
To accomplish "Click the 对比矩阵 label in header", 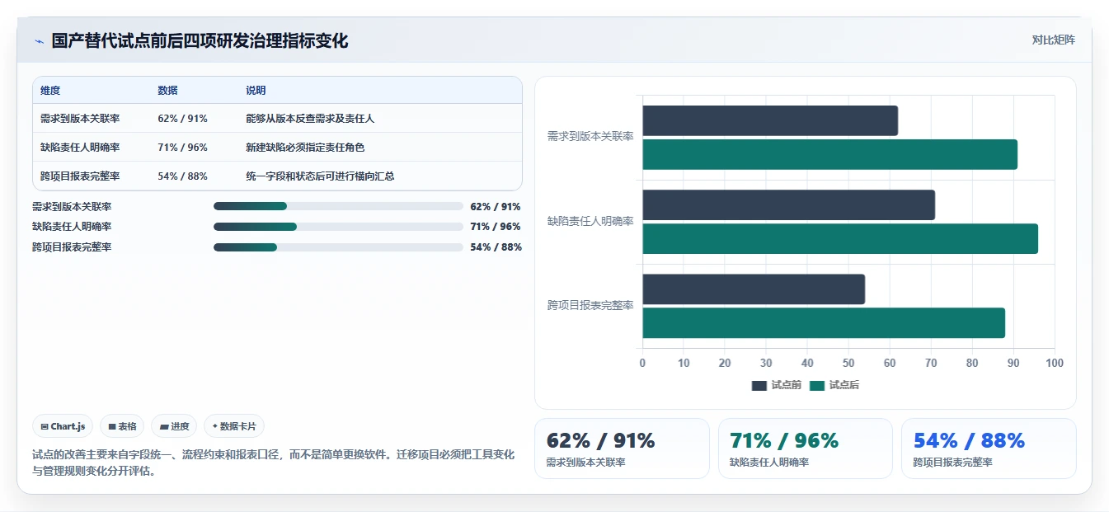I will coord(1053,40).
